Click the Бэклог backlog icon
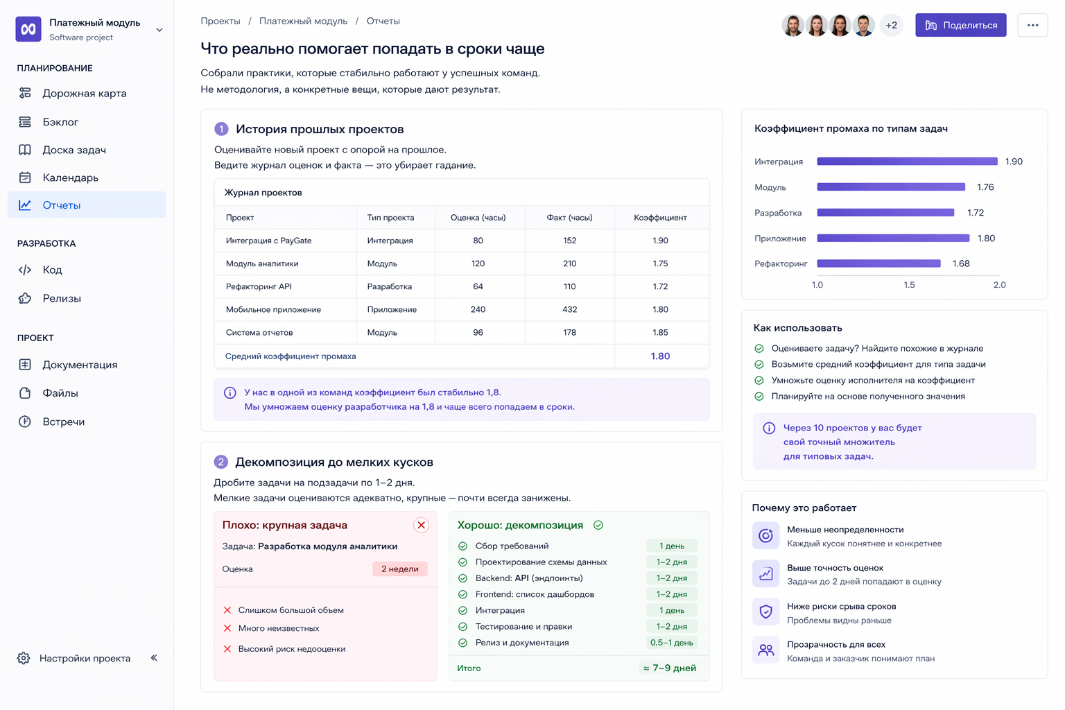The width and height of the screenshot is (1065, 710). [25, 122]
